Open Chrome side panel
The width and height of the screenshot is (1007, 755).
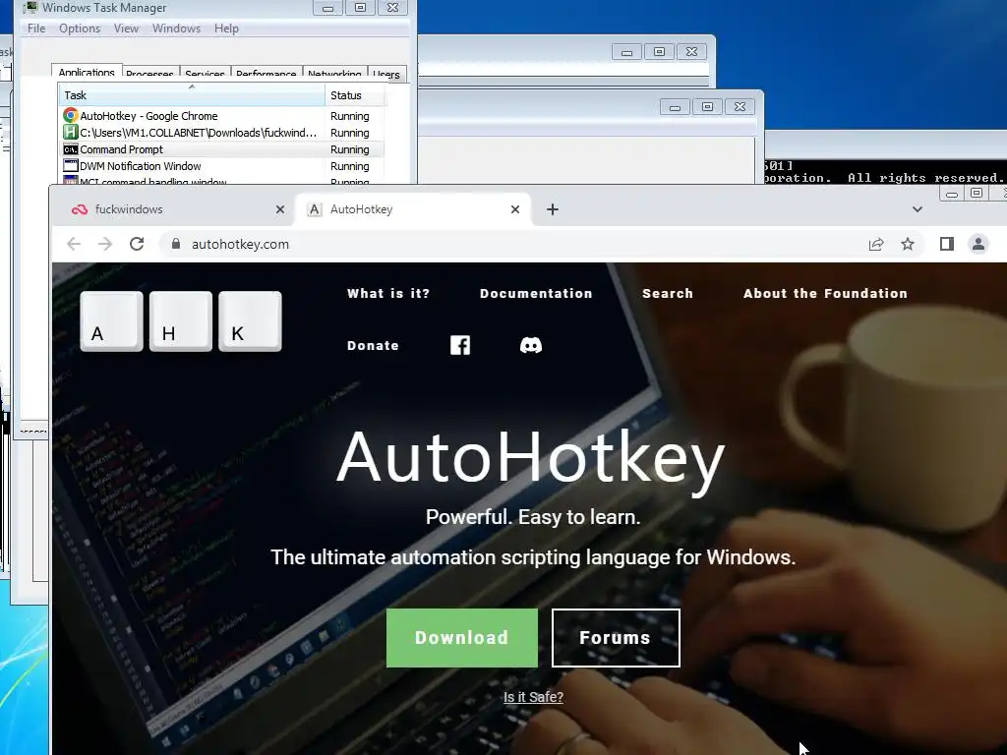pyautogui.click(x=947, y=244)
